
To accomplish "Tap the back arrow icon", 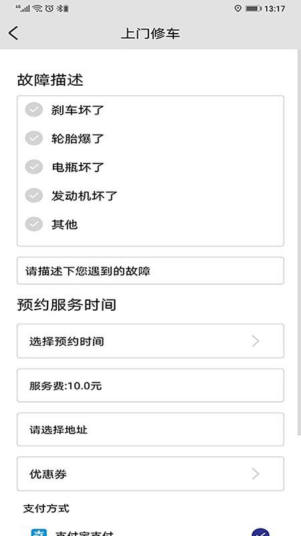I will pos(13,33).
